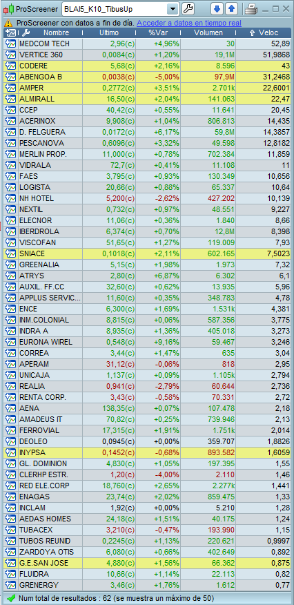294x605 pixels.
Task: Click the green checkmark in status bar
Action: pos(11,599)
